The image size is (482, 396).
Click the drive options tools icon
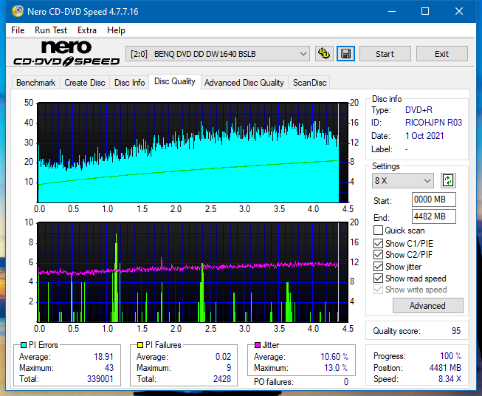pyautogui.click(x=324, y=54)
